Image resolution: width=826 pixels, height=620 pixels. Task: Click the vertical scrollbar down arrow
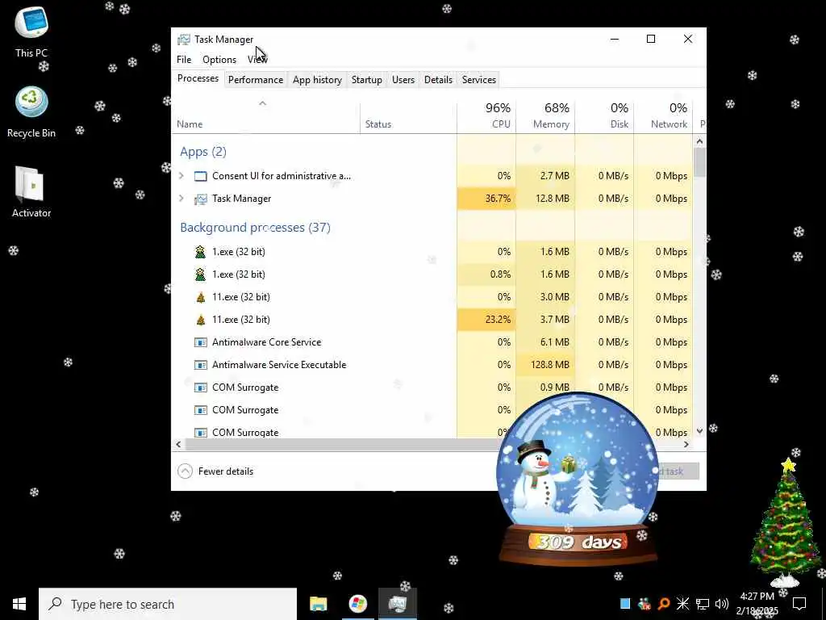coord(699,431)
